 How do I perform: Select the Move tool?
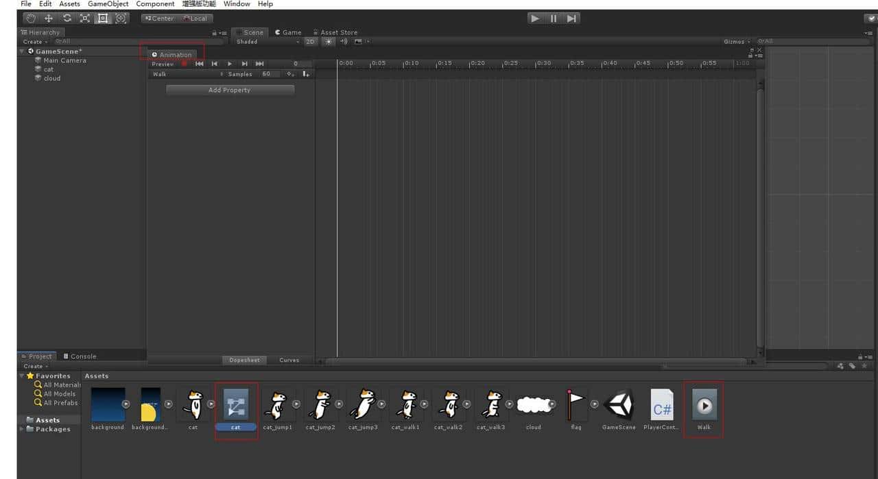[49, 19]
